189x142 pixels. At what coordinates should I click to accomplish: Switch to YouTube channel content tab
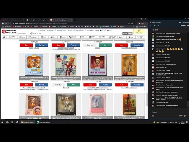click(13, 20)
